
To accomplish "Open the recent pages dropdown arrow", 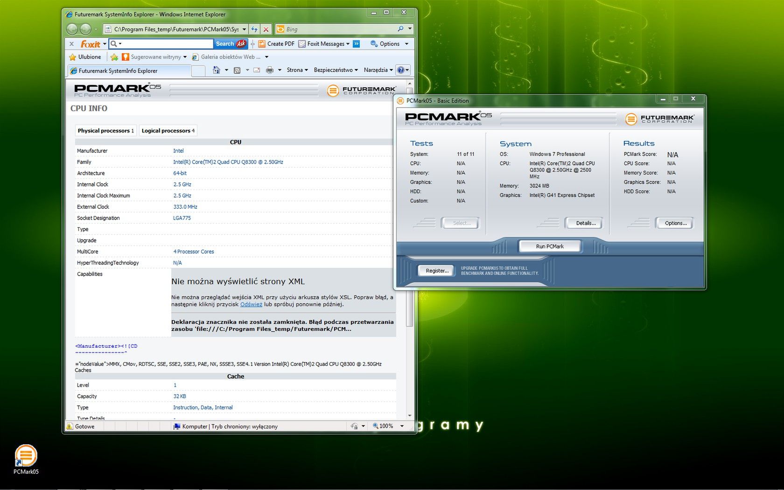I will 96,29.
